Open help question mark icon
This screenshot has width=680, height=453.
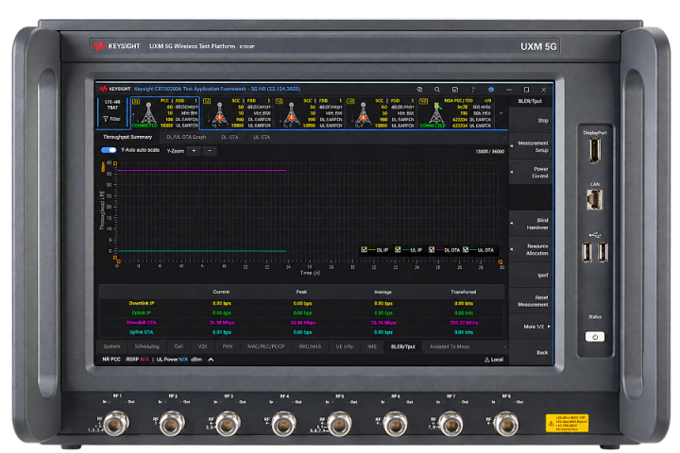[x=473, y=90]
